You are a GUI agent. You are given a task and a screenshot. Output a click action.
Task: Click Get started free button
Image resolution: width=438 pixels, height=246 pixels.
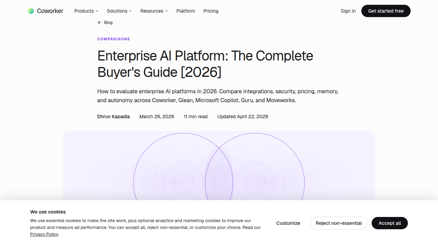pos(386,11)
